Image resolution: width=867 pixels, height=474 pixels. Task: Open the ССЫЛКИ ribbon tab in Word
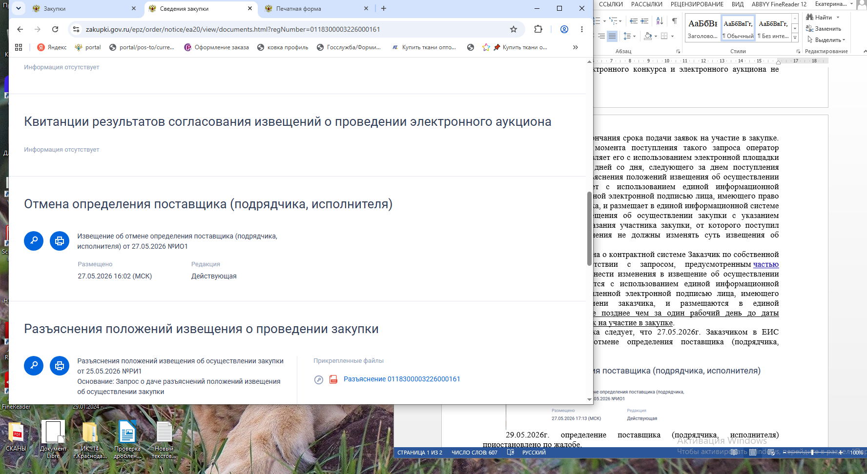pos(611,4)
